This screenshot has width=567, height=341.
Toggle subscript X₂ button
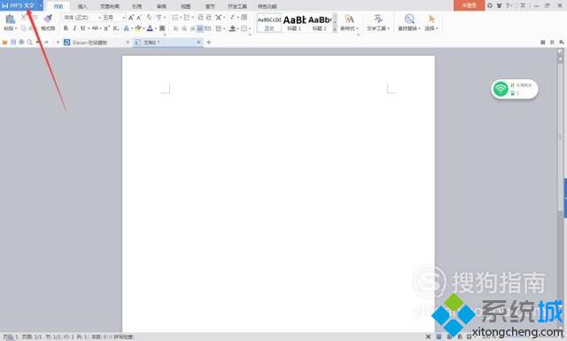[116, 28]
